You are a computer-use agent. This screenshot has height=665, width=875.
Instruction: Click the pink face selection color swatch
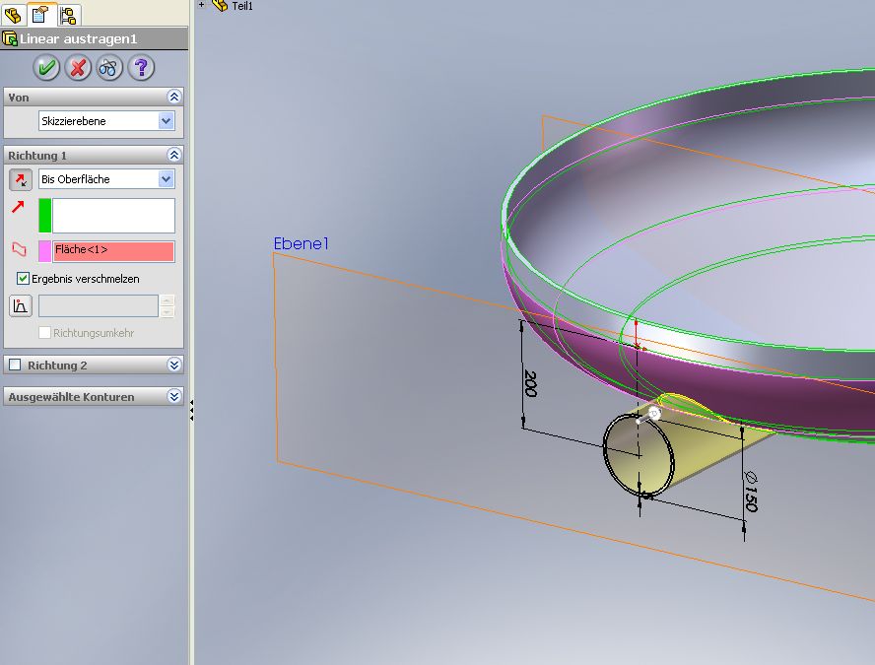click(44, 250)
